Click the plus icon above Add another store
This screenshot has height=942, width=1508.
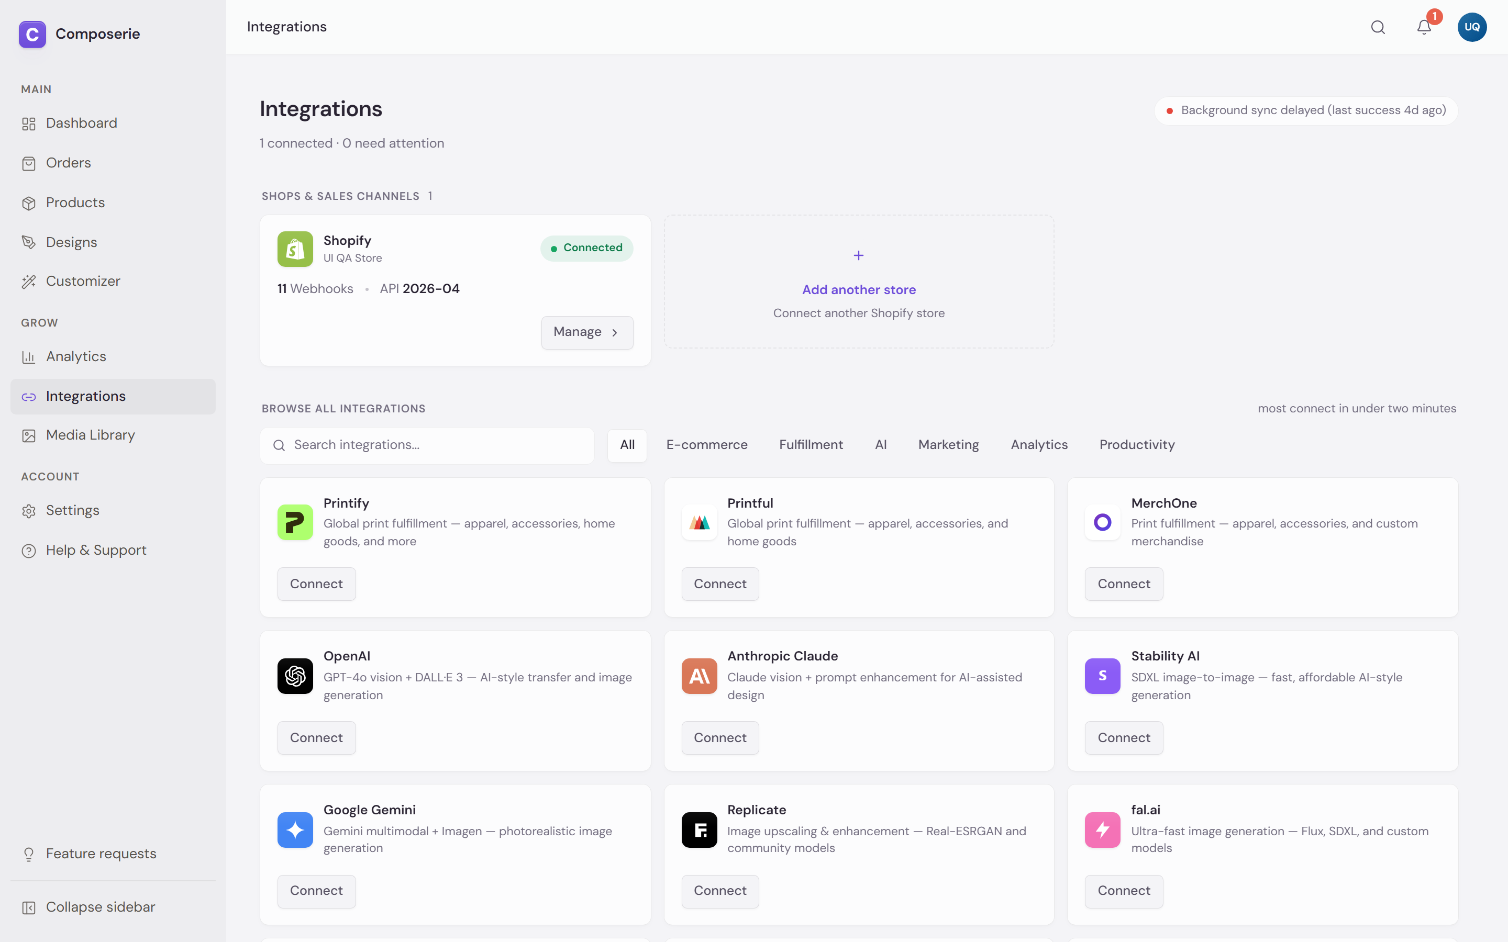[x=859, y=255]
